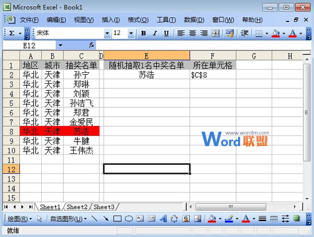The height and width of the screenshot is (237, 314).
Task: Click the increase indent icon
Action: pyautogui.click(x=244, y=33)
